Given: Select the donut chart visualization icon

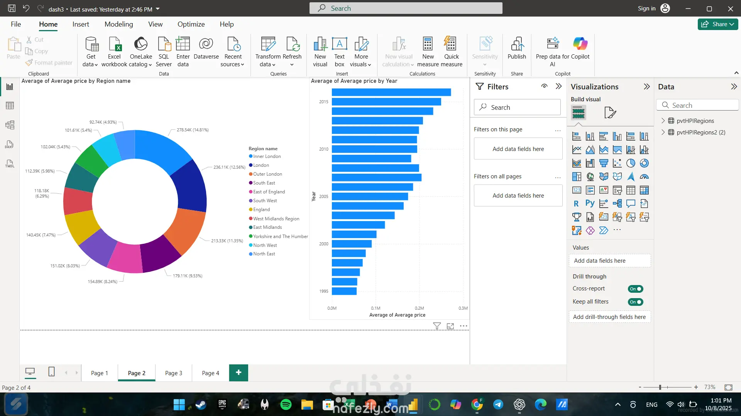Looking at the screenshot, I should point(644,163).
